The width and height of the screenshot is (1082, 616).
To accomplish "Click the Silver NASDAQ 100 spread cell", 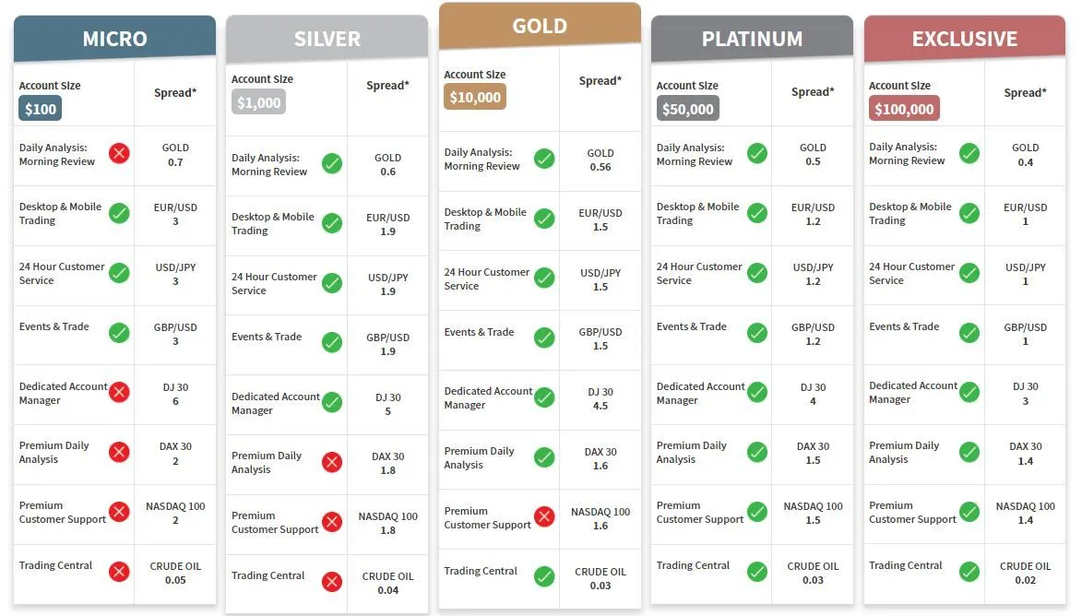I will (x=387, y=523).
